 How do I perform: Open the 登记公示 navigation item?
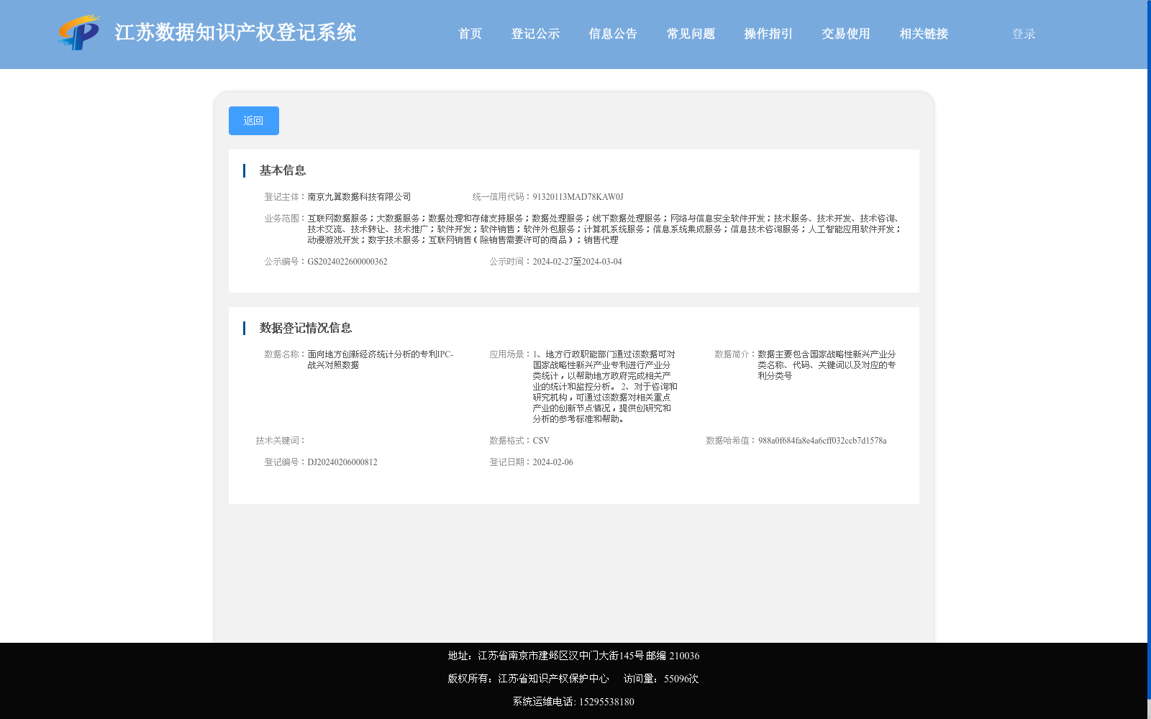[535, 34]
